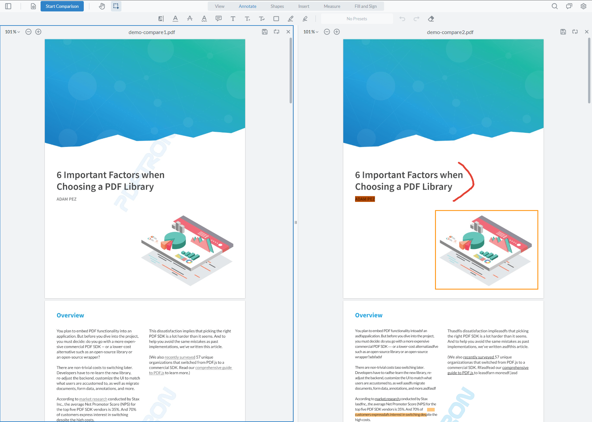Viewport: 592px width, 422px height.
Task: Select the sticky note comment tool
Action: click(x=219, y=19)
